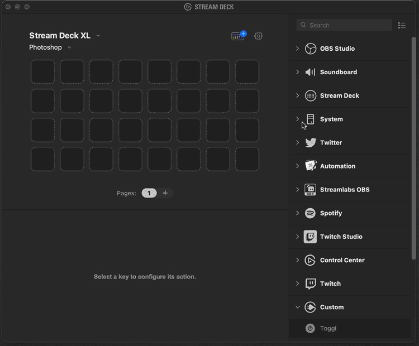Click the minimize window button

(17, 7)
